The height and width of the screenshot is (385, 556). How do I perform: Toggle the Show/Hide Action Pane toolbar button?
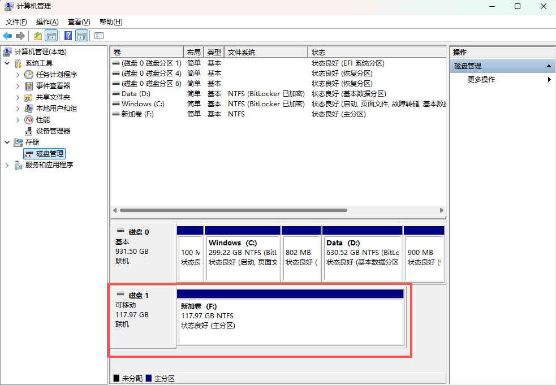point(82,36)
